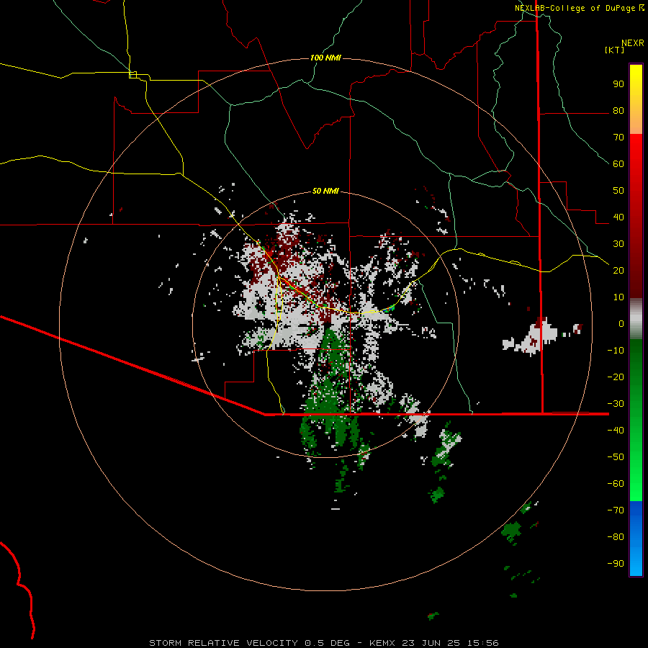
Task: Select the positive 40 knot scale label
Action: [x=618, y=217]
